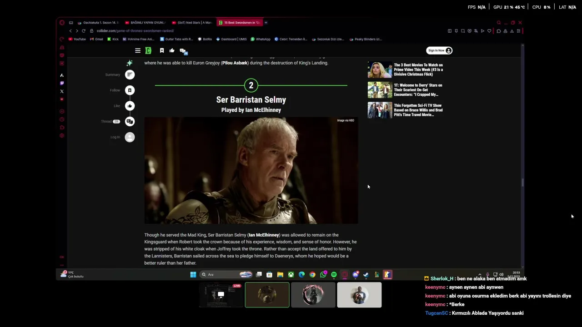Open File Explorer from taskbar

pyautogui.click(x=280, y=274)
